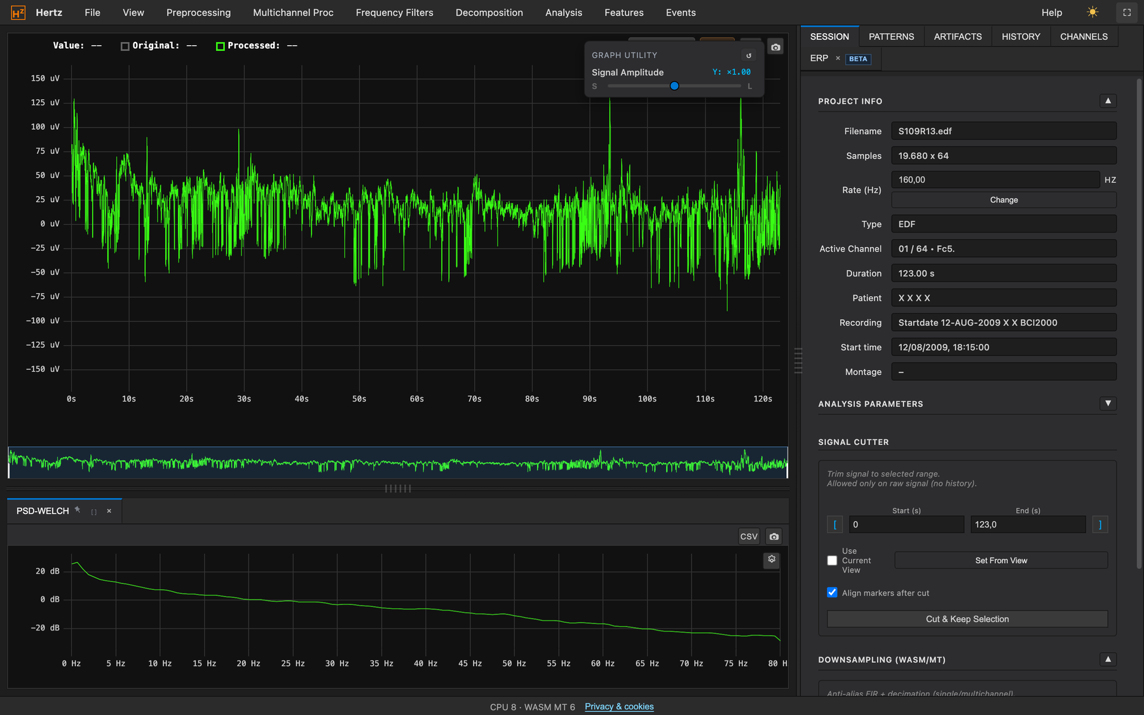This screenshot has width=1144, height=715.
Task: Toggle the light theme sun icon
Action: [1093, 12]
